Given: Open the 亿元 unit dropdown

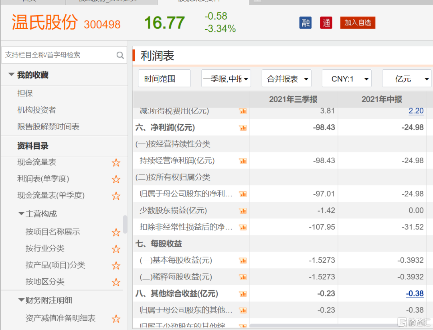Looking at the screenshot, I should click(x=407, y=79).
